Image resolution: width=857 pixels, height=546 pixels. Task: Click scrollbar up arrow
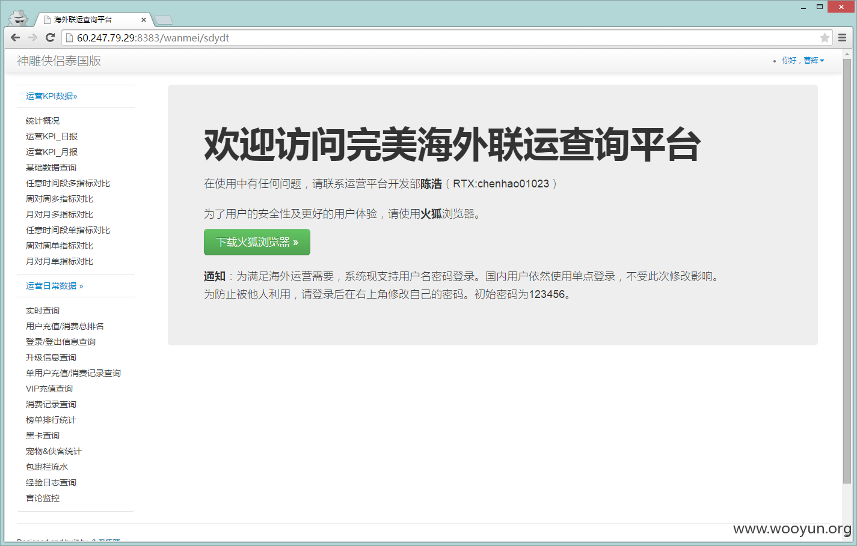(847, 54)
